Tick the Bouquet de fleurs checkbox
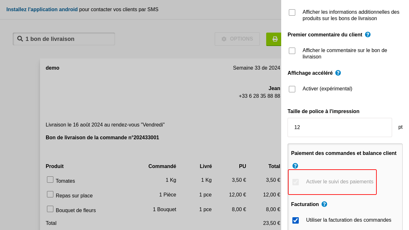409x230 pixels. pyautogui.click(x=50, y=209)
